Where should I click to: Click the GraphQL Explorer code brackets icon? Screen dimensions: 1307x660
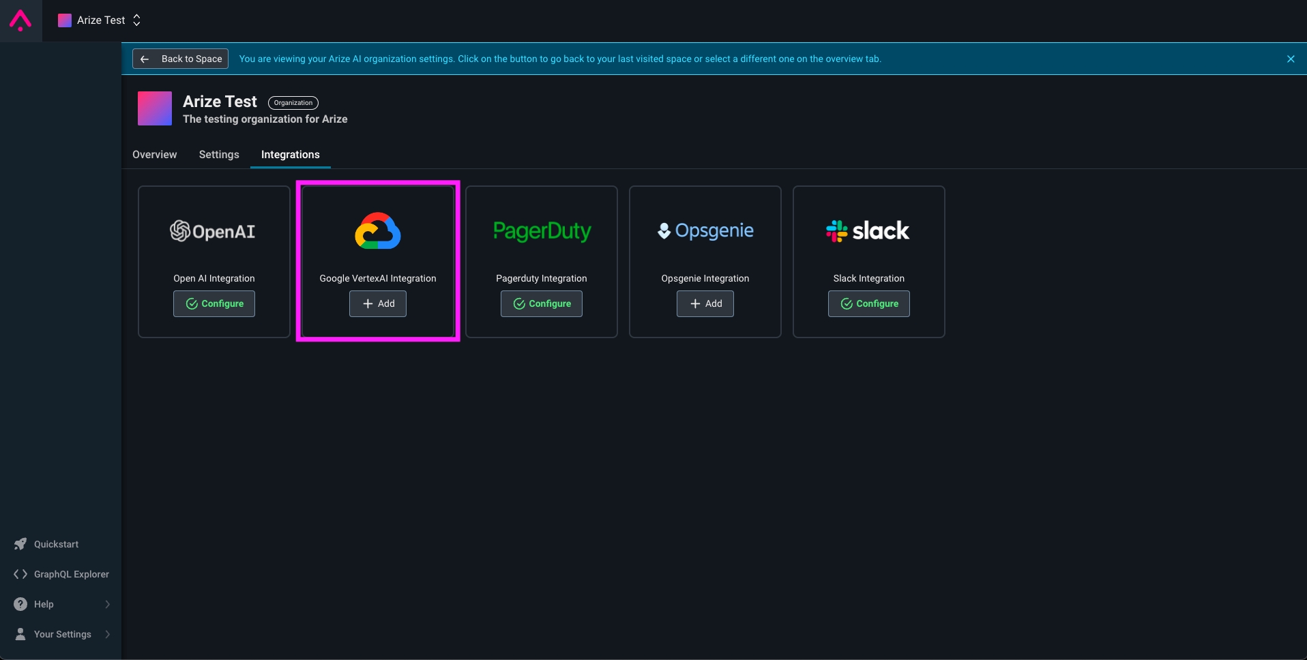(20, 574)
